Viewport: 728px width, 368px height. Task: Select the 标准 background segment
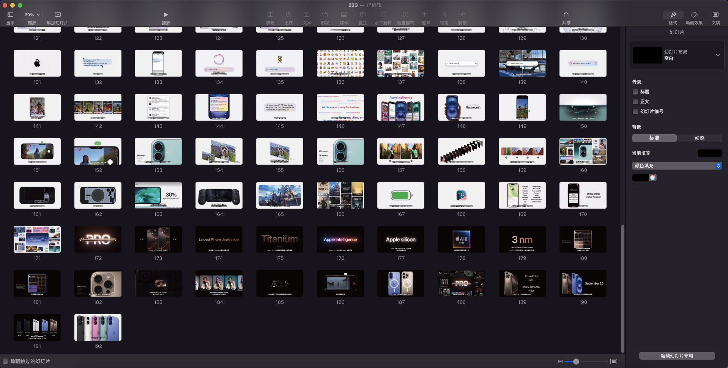(x=654, y=138)
